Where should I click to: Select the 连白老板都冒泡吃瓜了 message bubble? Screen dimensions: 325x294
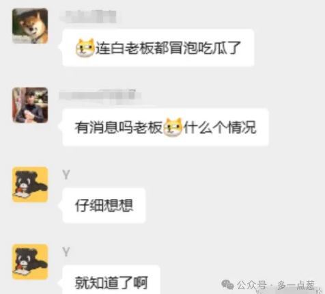point(158,48)
